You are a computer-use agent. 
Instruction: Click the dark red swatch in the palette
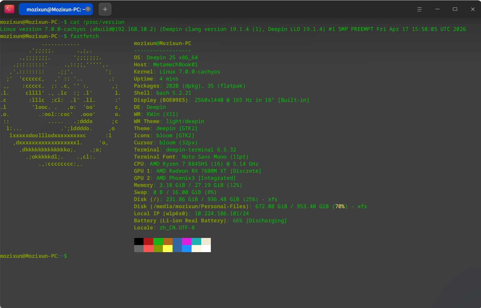(x=148, y=241)
